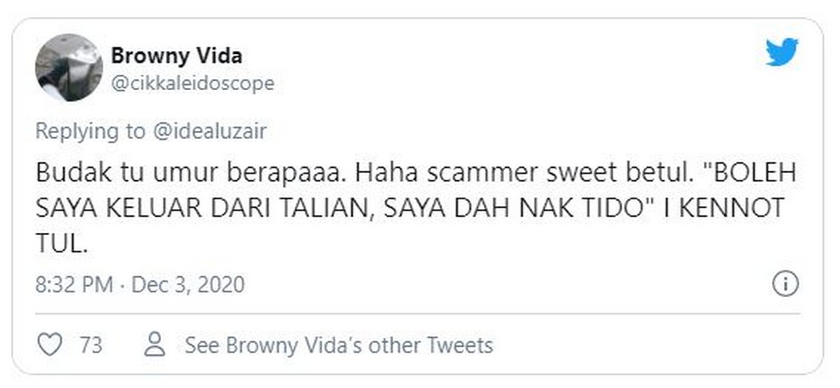Open the @idealuzair mention

(x=207, y=131)
